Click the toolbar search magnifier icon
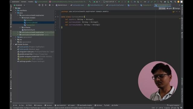The image size is (193, 109). pos(175,2)
